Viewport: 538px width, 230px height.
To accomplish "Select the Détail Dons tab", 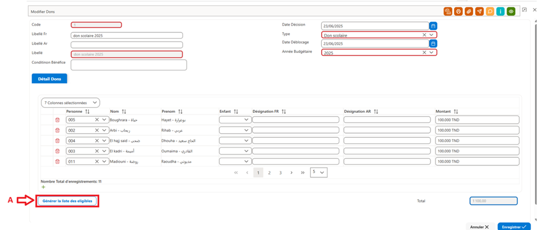I will [x=49, y=79].
